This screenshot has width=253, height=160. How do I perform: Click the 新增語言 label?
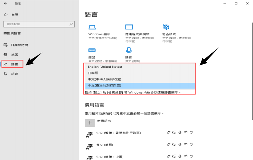coord(104,121)
